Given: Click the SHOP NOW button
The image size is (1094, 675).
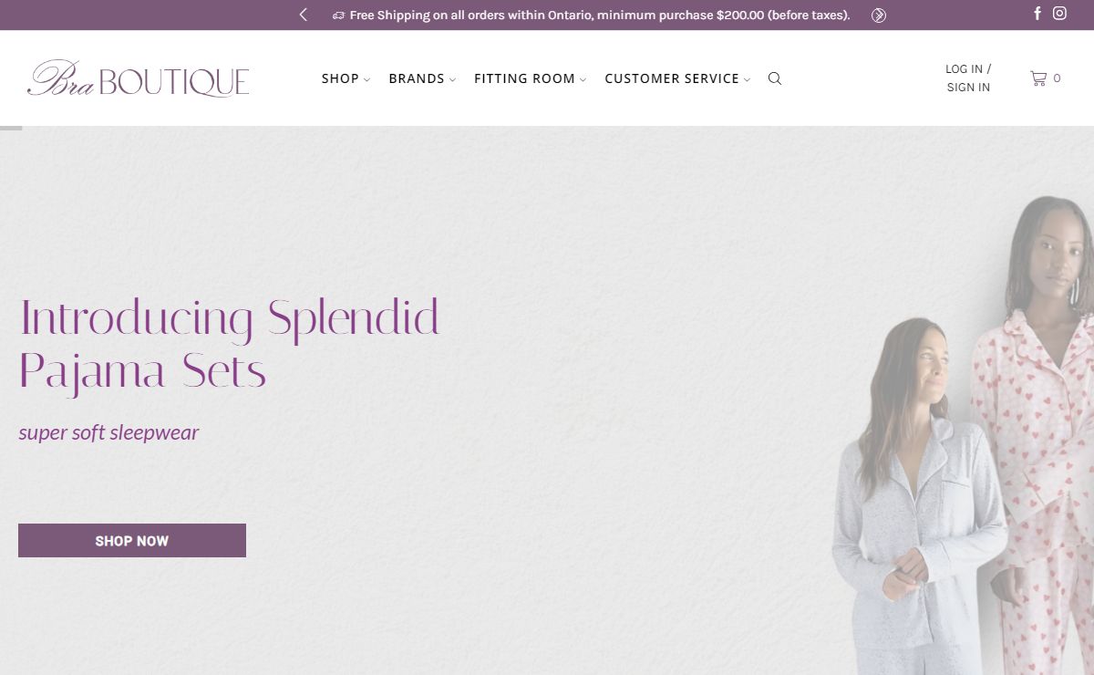Looking at the screenshot, I should click(132, 540).
